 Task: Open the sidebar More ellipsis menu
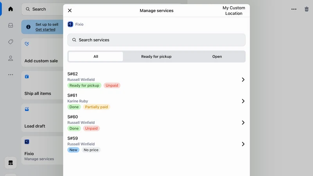click(11, 75)
